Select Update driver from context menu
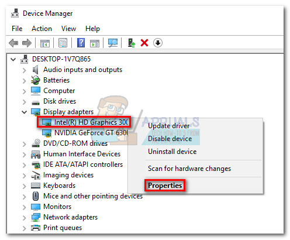The height and width of the screenshot is (240, 290). pos(168,126)
